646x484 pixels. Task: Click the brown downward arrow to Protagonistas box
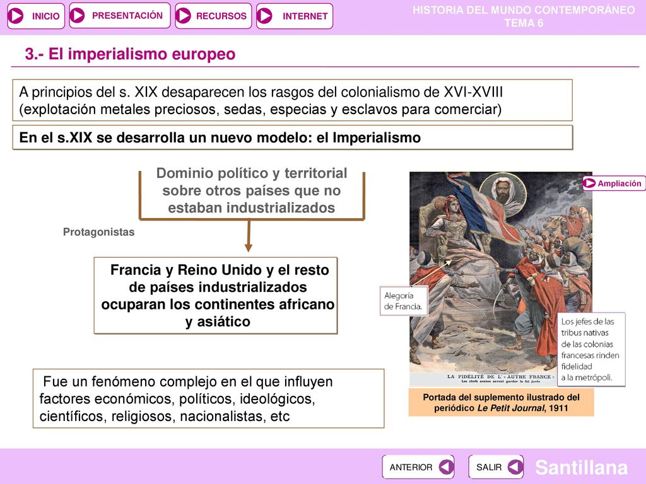tap(249, 236)
